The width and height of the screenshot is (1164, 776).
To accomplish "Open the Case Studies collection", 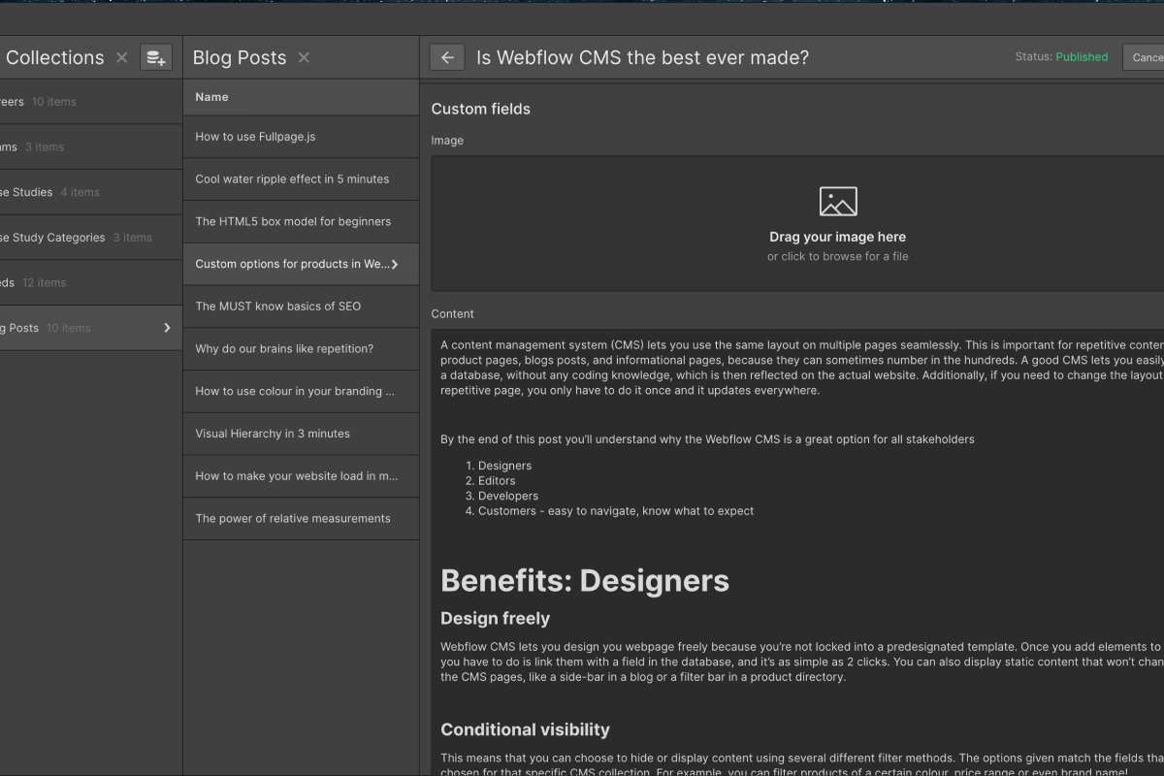I will tap(91, 192).
